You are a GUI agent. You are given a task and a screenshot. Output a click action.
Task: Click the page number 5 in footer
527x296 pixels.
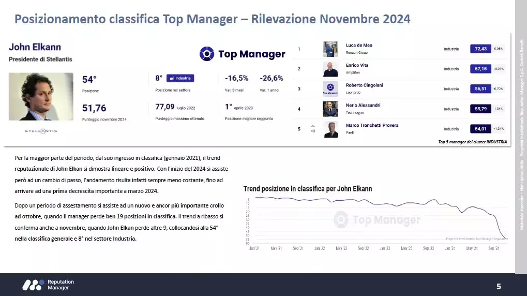499,287
